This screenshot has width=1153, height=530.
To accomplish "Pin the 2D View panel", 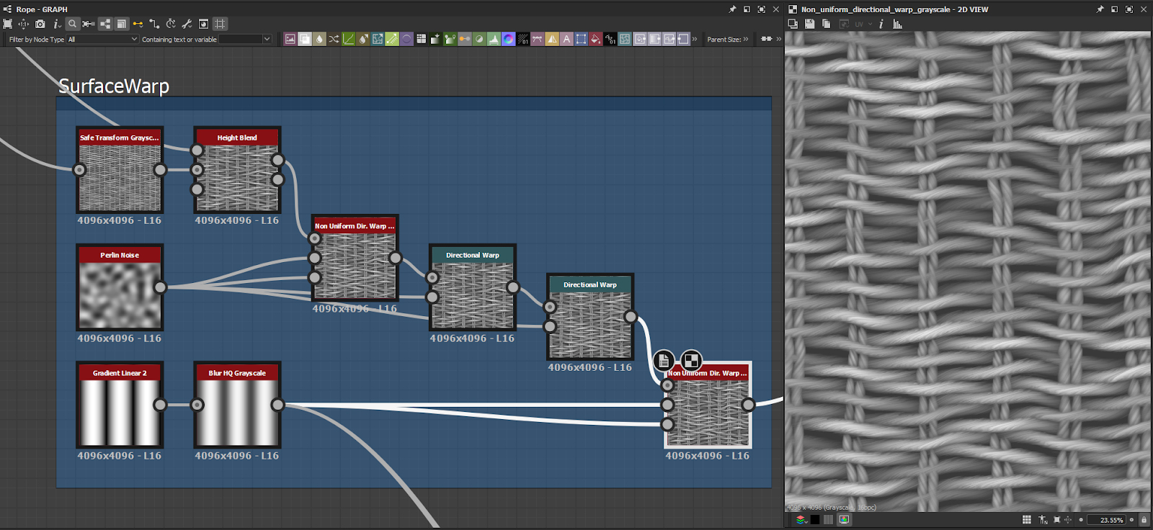I will (x=1100, y=9).
